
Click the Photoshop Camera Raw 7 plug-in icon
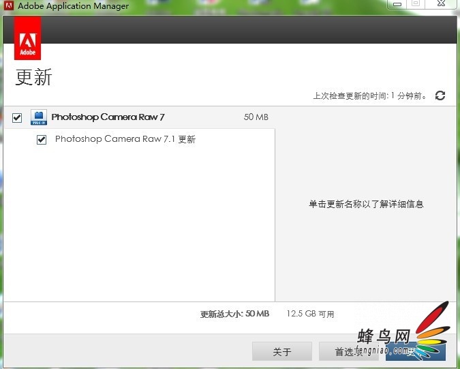39,117
